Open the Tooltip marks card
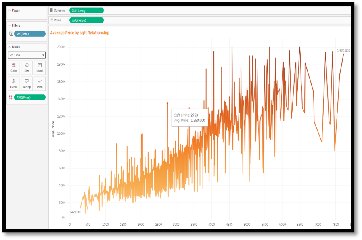This screenshot has width=362, height=240. coord(27,83)
